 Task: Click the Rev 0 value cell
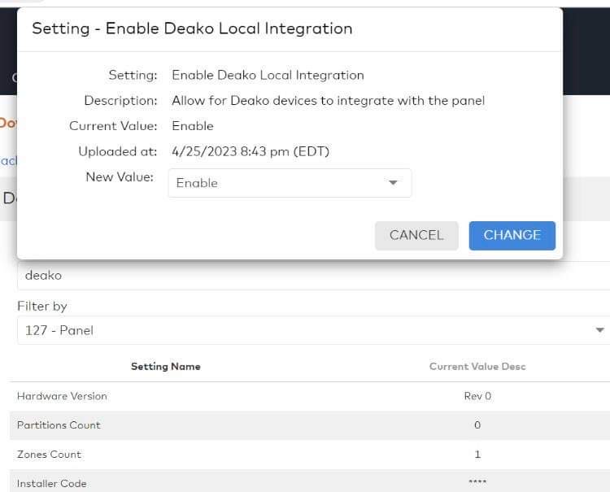tap(477, 396)
